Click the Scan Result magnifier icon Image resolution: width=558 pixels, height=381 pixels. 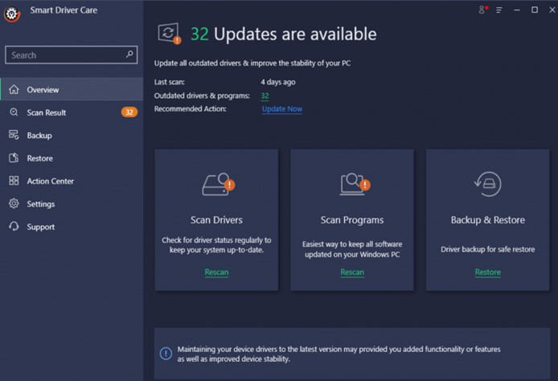click(x=14, y=112)
